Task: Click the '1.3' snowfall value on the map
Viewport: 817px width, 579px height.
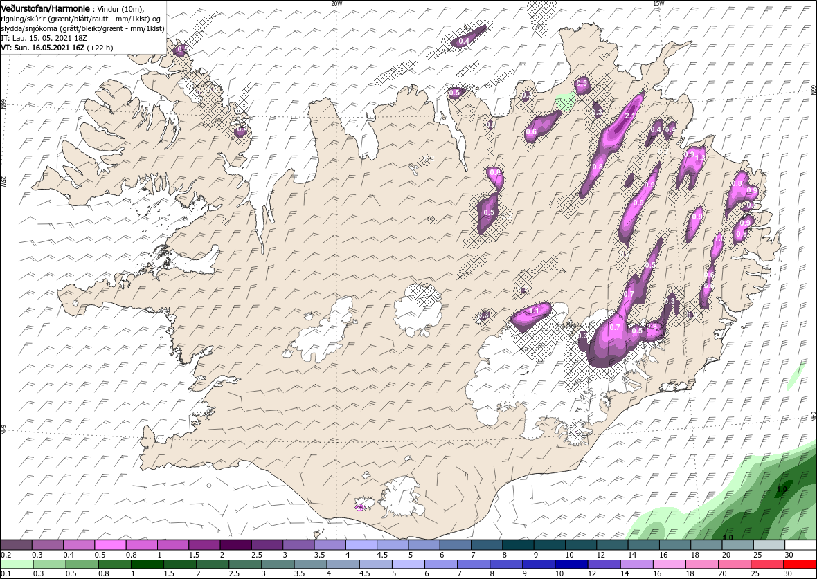Action: [x=700, y=158]
